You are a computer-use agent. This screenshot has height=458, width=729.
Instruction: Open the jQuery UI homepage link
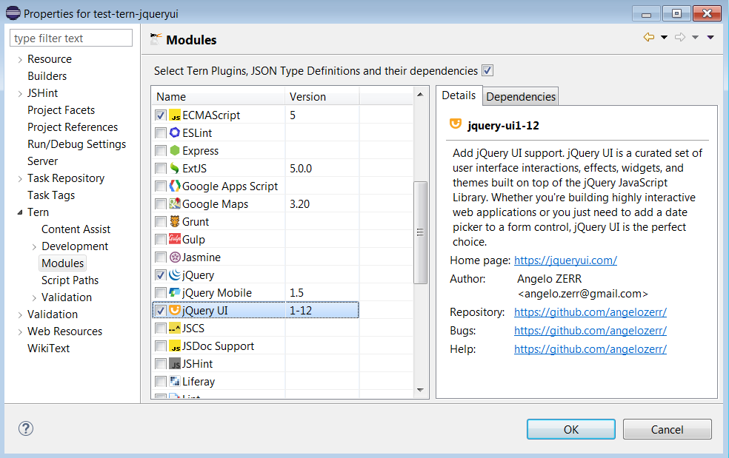coord(565,260)
